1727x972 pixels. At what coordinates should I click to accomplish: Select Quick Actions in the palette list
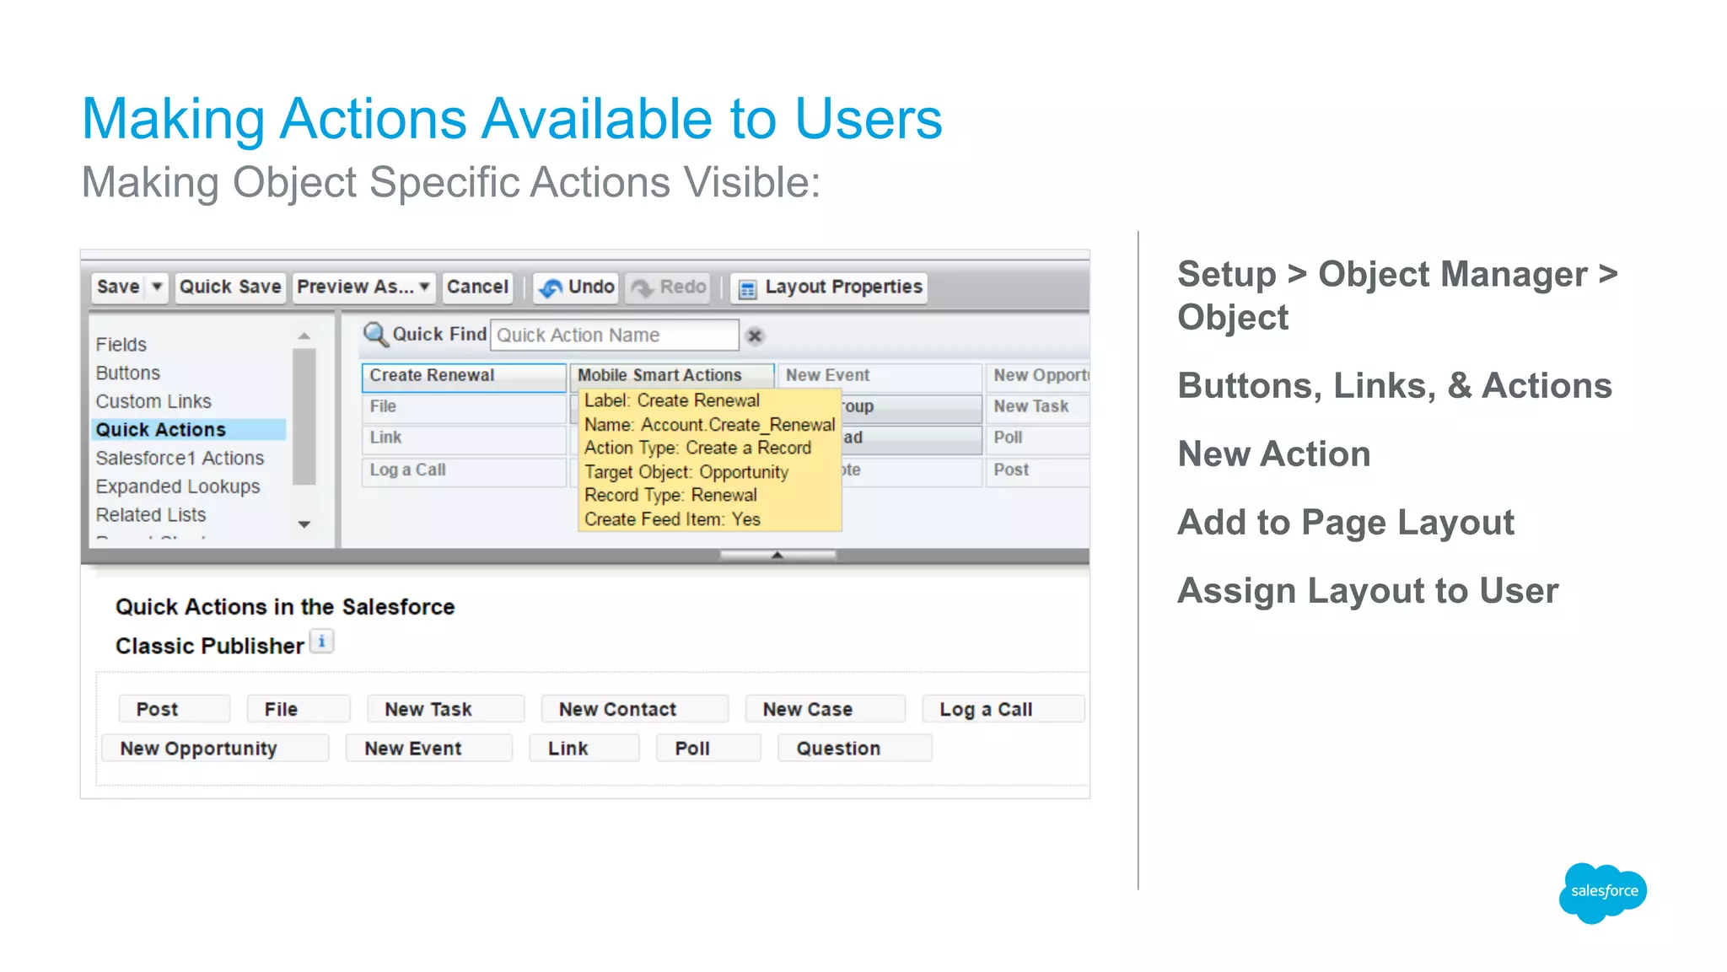coord(190,429)
